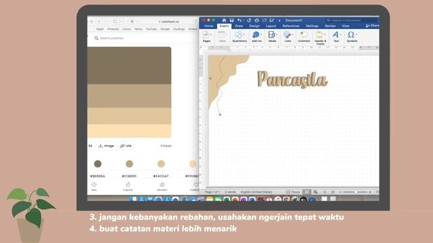This screenshot has width=433, height=243.
Task: Open the YouTube bookmark in Safari
Action: 152,29
